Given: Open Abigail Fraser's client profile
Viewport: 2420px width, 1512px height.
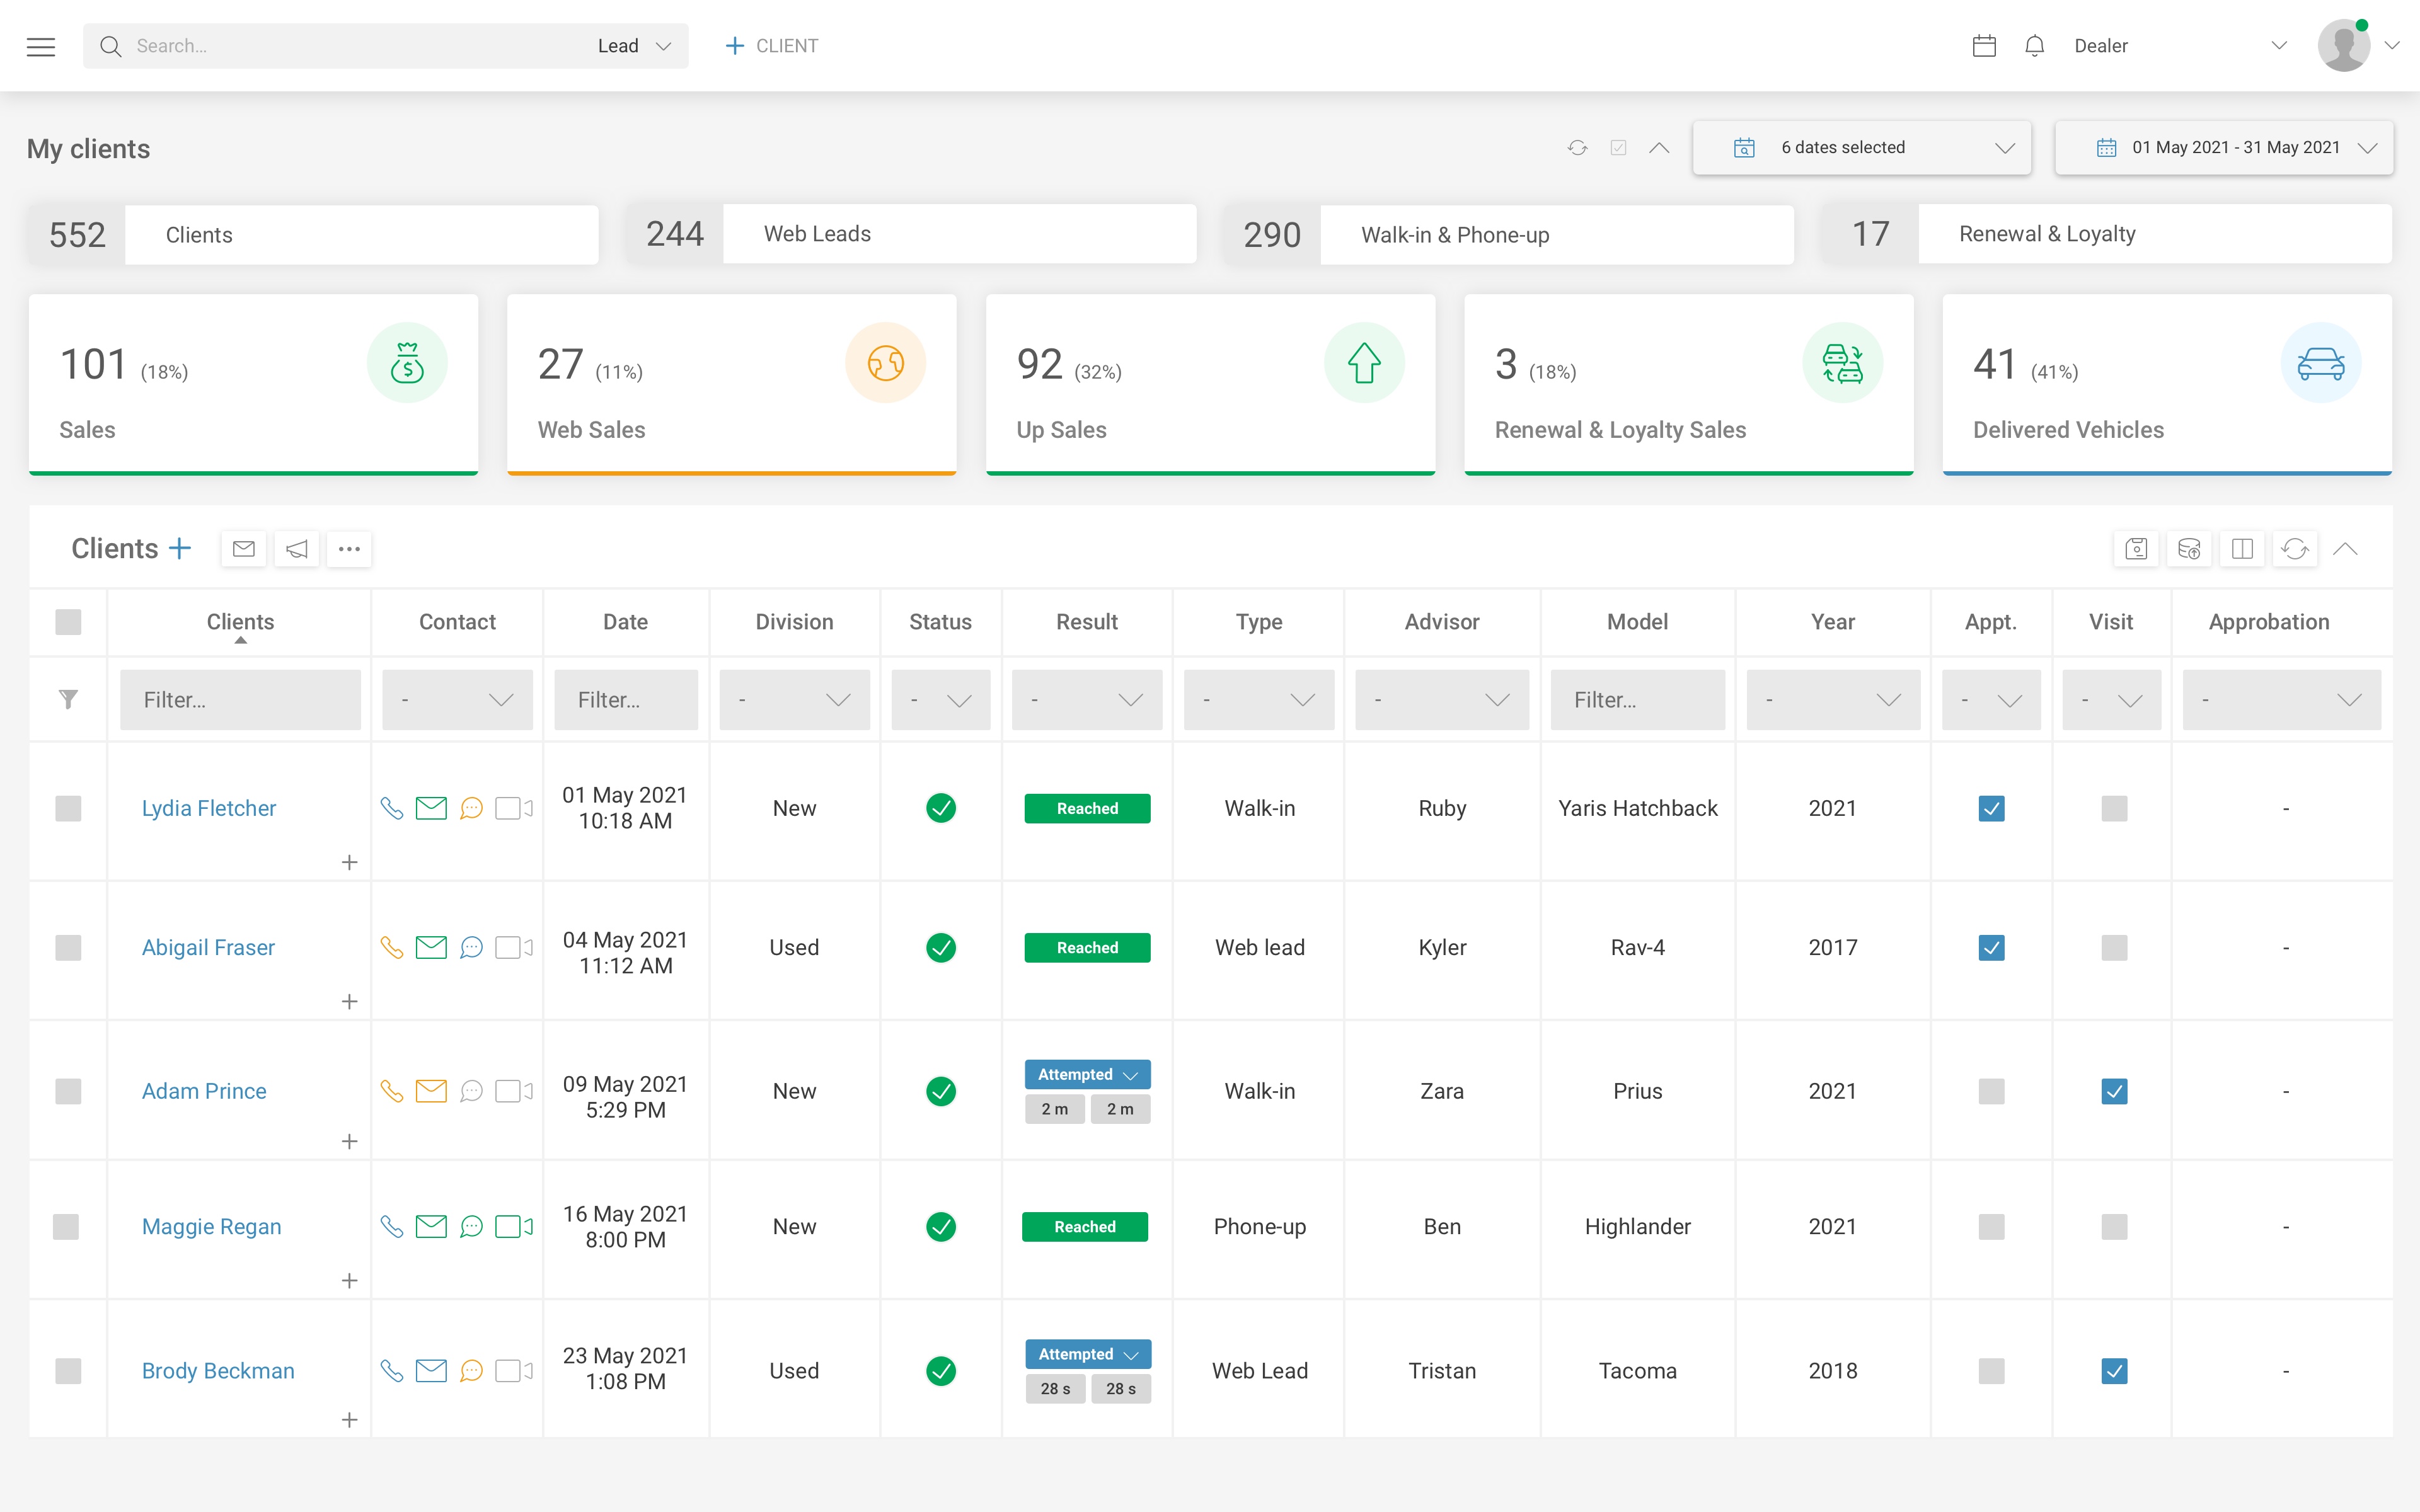Looking at the screenshot, I should tap(208, 947).
